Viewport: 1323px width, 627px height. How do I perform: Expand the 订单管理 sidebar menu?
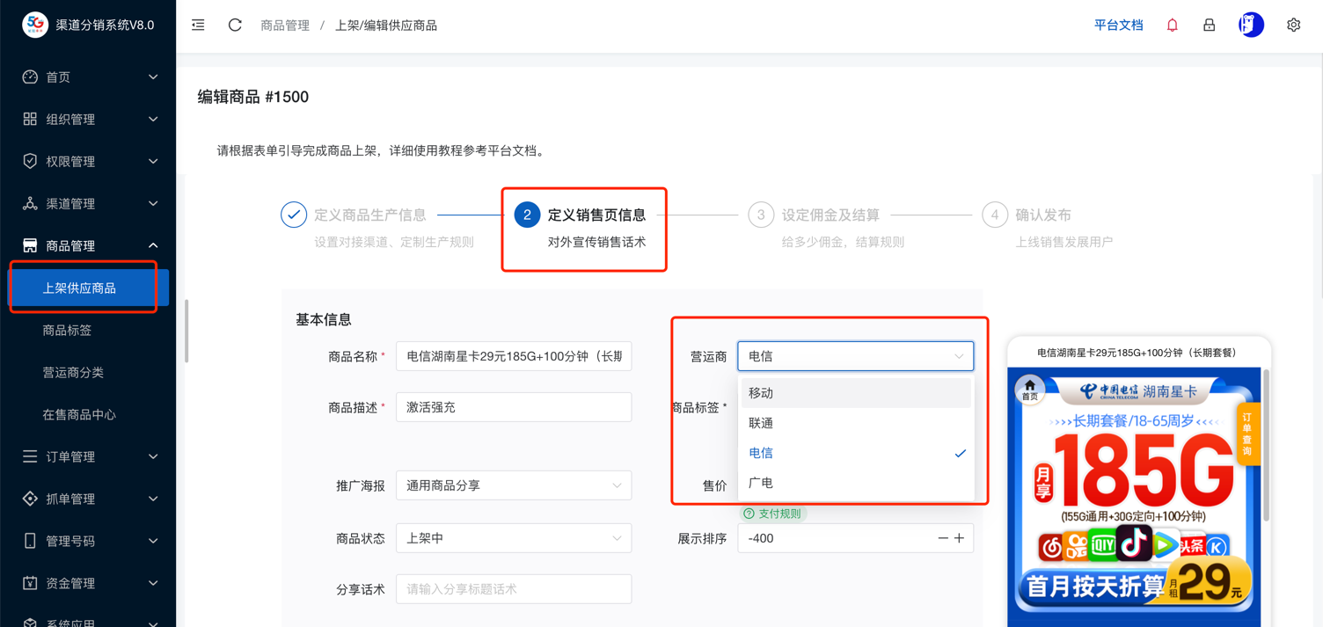coord(88,456)
